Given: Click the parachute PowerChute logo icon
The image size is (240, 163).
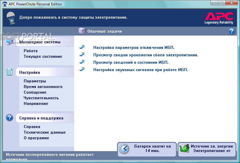Looking at the screenshot, I should coord(11,18).
